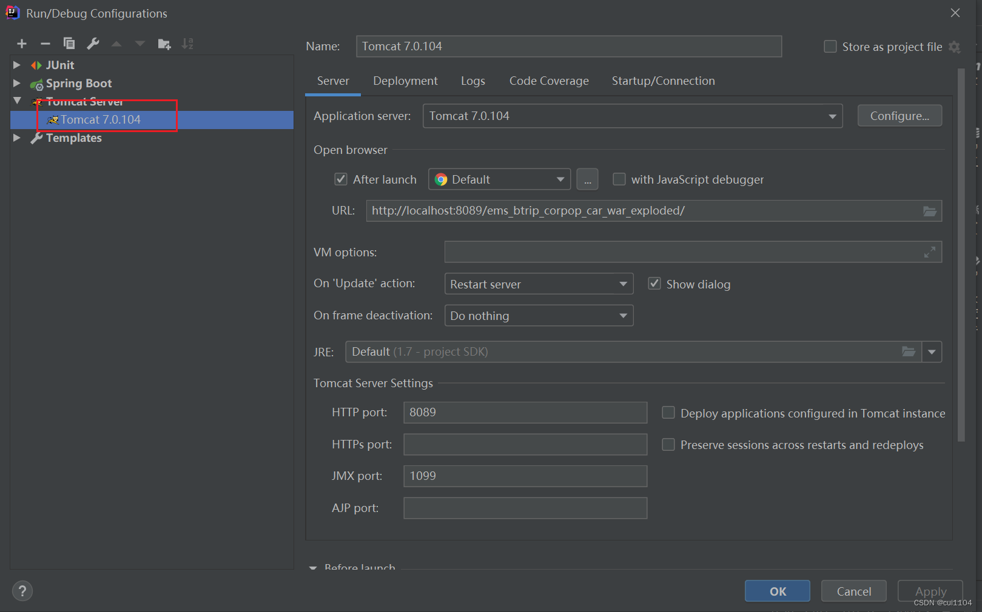Viewport: 982px width, 612px height.
Task: Browse folder icon in URL field
Action: (x=930, y=211)
